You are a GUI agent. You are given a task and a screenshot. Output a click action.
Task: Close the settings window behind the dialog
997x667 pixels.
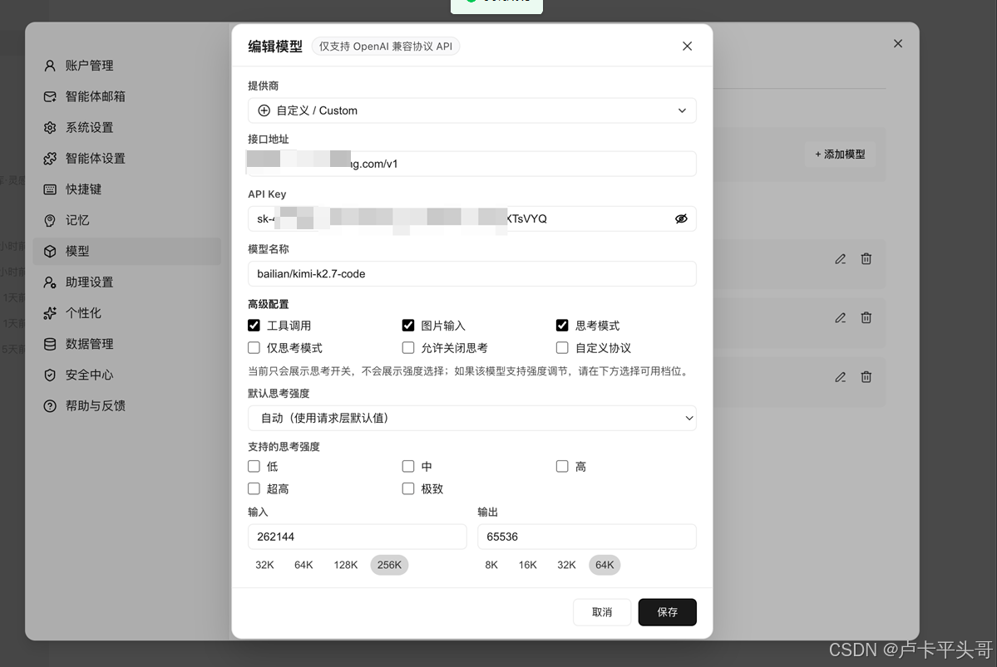898,43
